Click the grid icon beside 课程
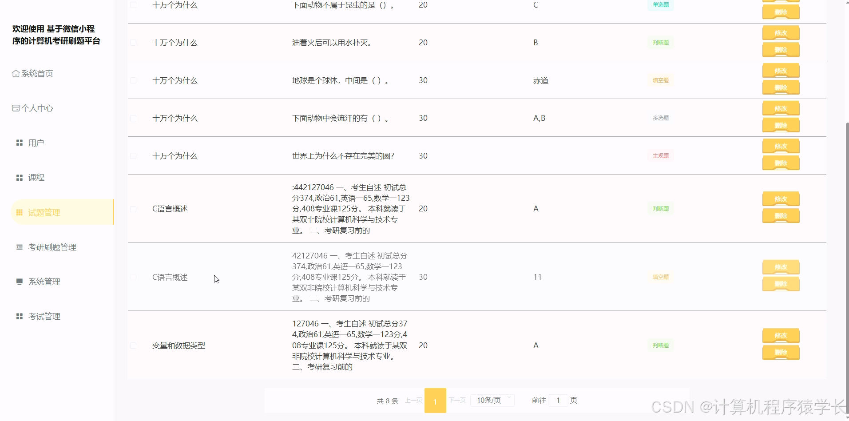 tap(20, 178)
